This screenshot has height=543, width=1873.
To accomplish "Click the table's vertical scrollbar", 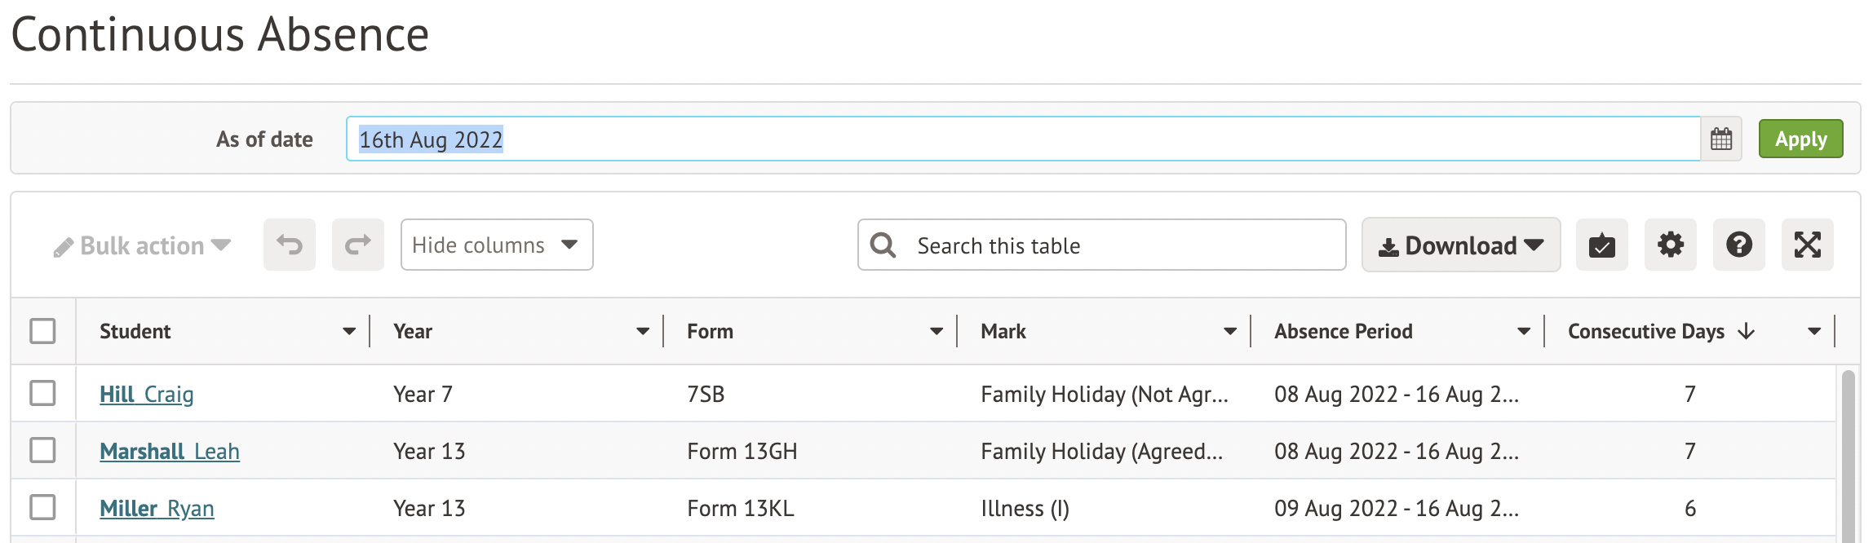I will point(1848,457).
